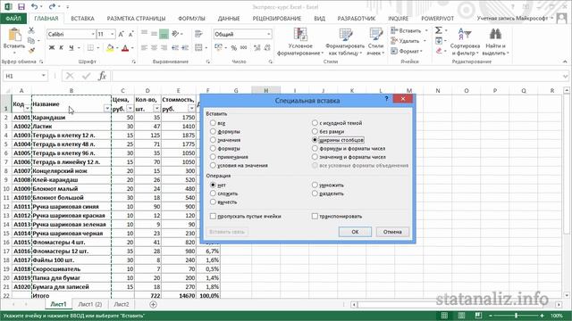Screen dimensions: 572x321
Task: Decrease font size with the small A icon
Action: click(x=131, y=34)
